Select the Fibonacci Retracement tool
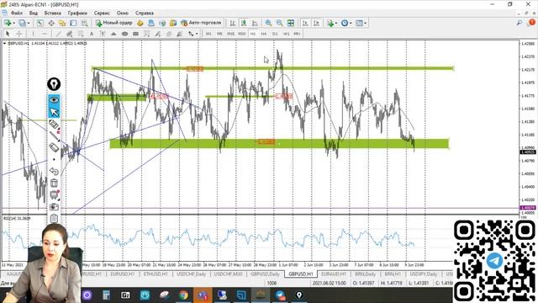The width and height of the screenshot is (538, 303). (81, 34)
